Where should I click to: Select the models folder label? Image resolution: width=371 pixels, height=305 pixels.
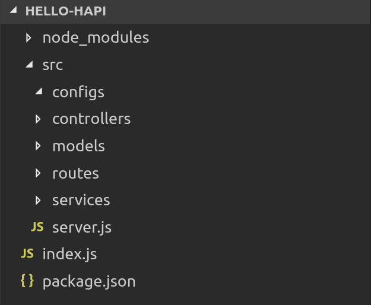(78, 146)
